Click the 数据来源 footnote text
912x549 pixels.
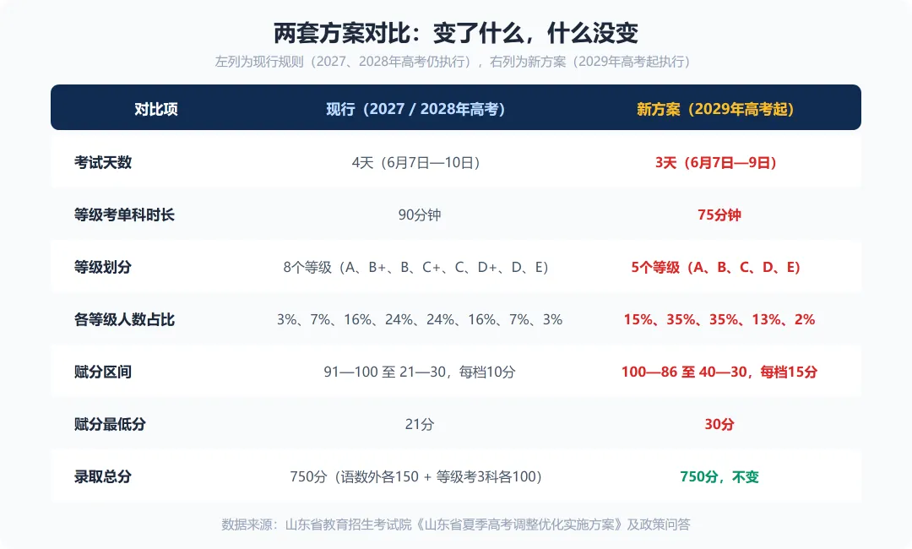tap(456, 524)
